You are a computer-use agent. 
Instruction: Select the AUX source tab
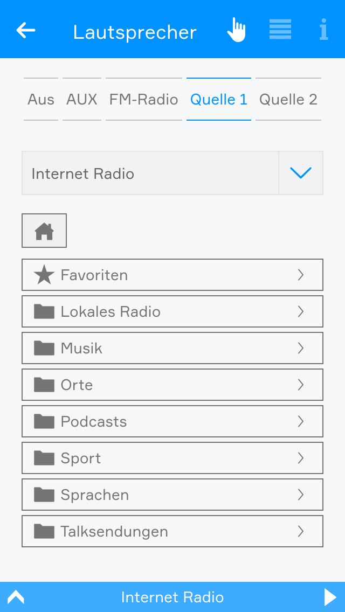82,99
